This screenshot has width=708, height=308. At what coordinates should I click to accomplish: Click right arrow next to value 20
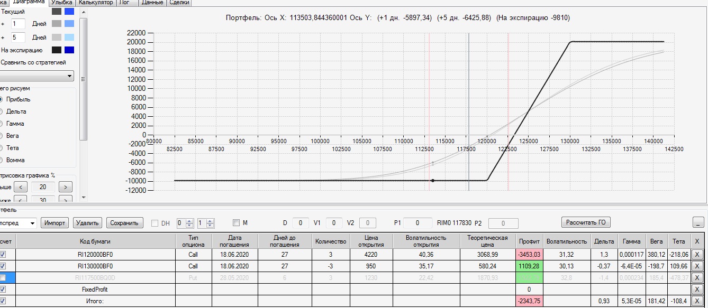click(x=65, y=186)
